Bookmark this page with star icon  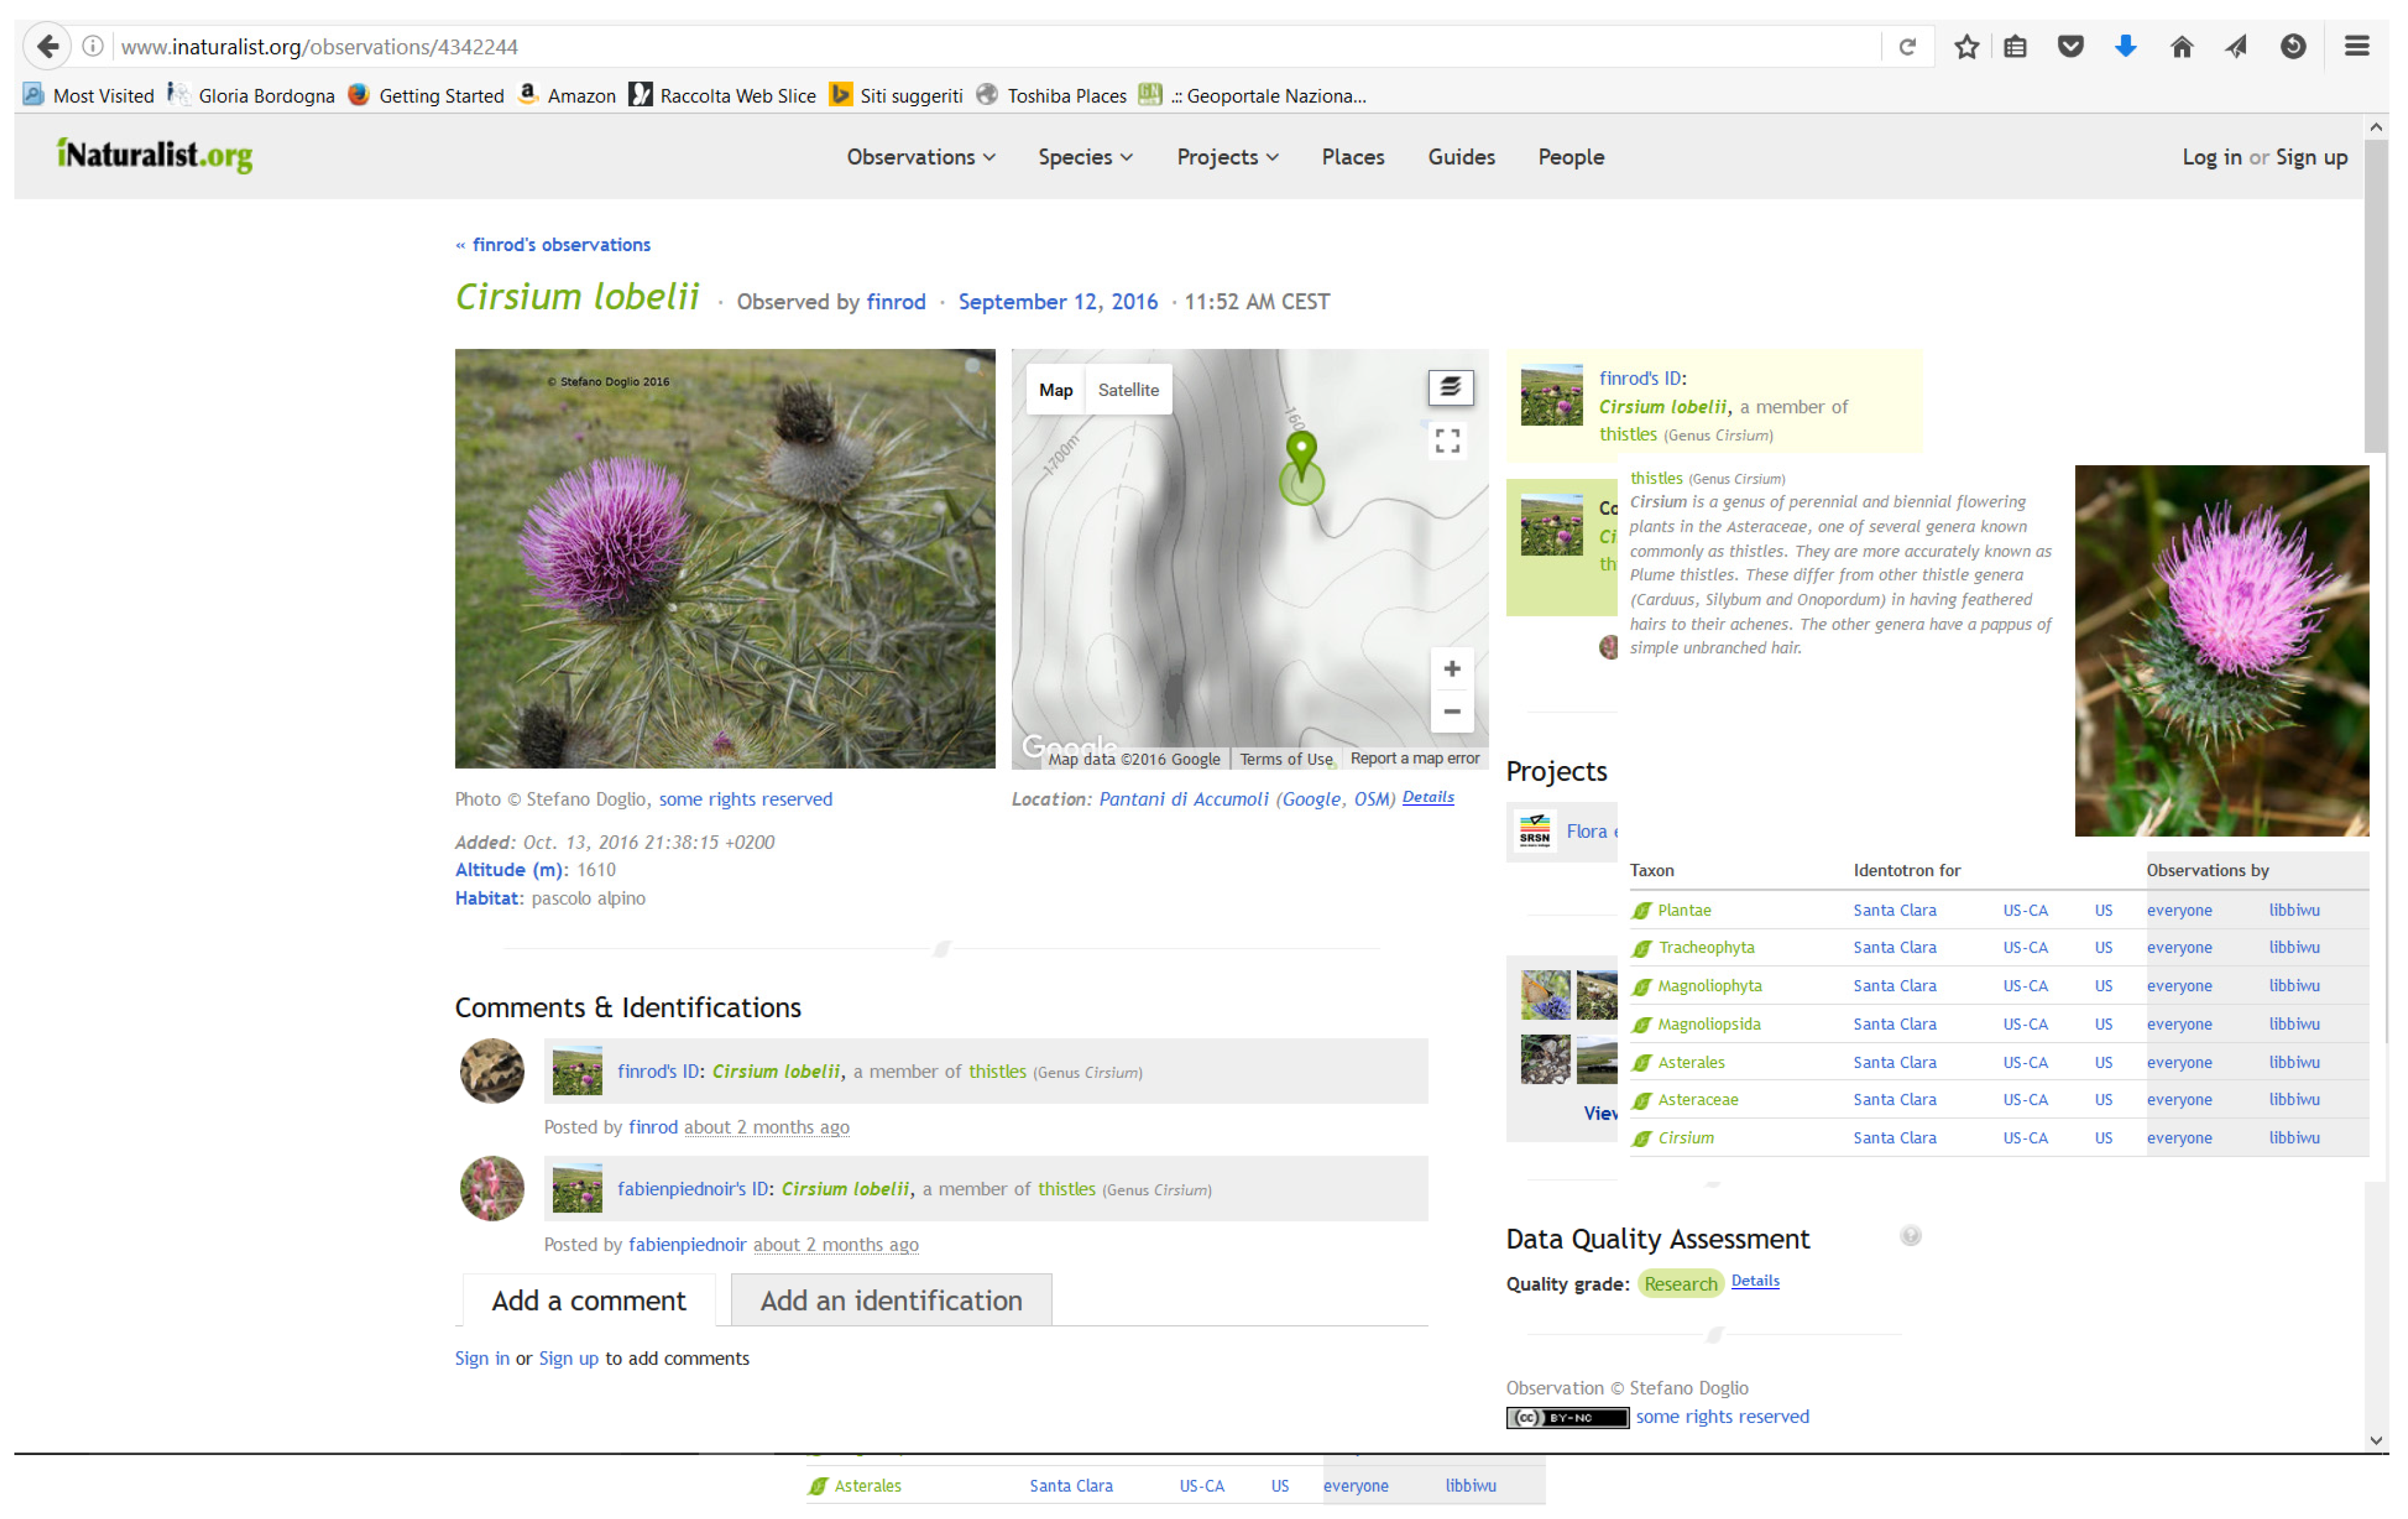pos(1966,47)
